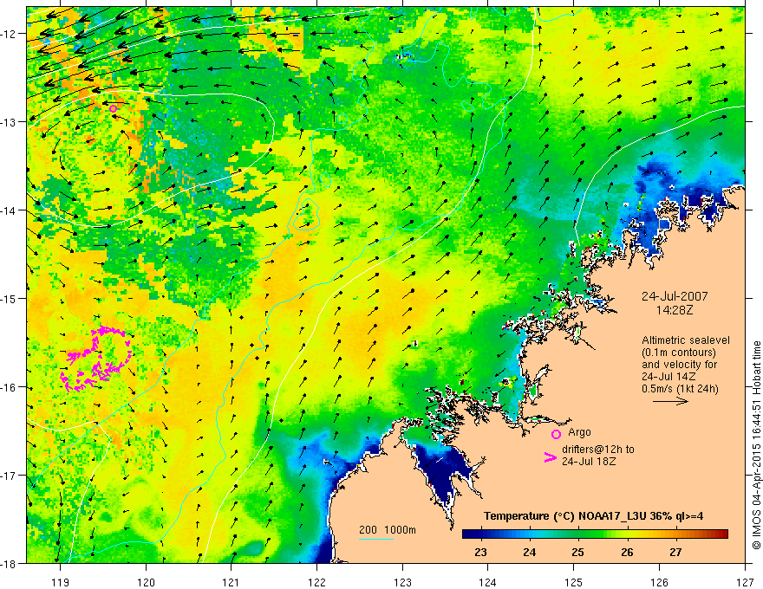The height and width of the screenshot is (589, 763).
Task: Click longitude axis label 125
Action: click(x=574, y=582)
